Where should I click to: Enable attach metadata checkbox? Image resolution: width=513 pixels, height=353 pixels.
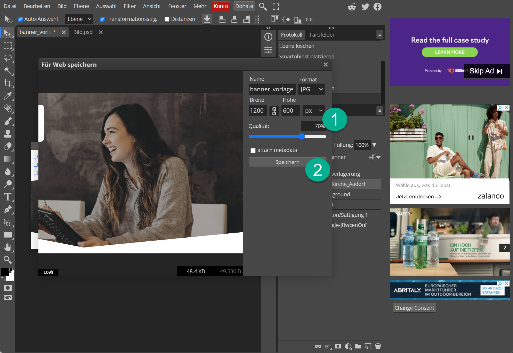pos(253,150)
